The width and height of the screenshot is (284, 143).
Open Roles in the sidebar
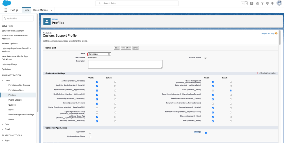(x=11, y=110)
